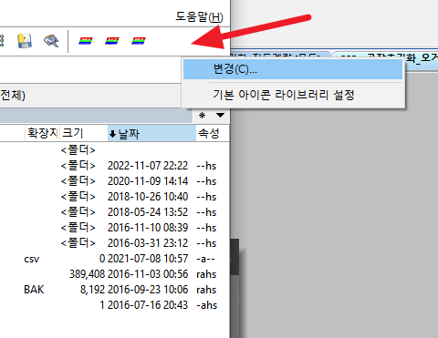Click the magnifier-over-drive icon in toolbar
The image size is (438, 338).
point(51,41)
